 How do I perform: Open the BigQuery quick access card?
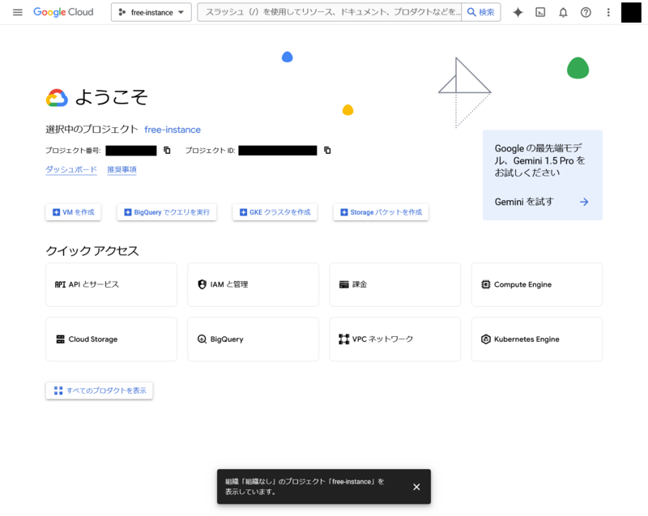click(253, 339)
